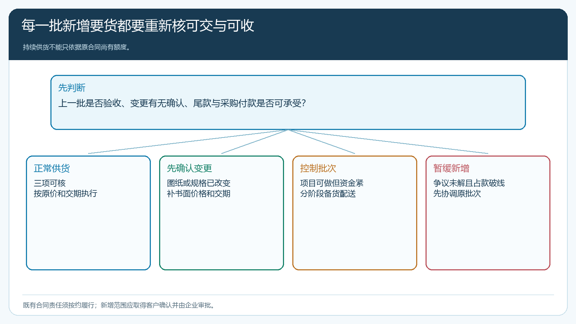
Task: Click footer note starting with 既有合同责任须按约履行
Action: pyautogui.click(x=119, y=305)
